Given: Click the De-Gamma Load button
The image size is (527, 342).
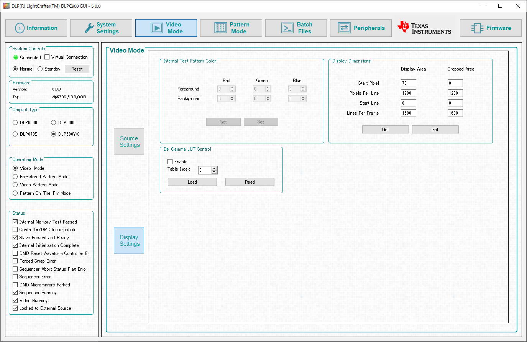Looking at the screenshot, I should point(192,182).
